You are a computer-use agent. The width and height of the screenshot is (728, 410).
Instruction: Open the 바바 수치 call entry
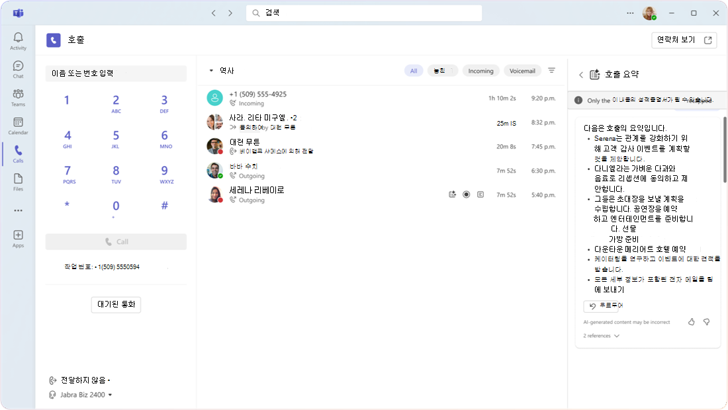[x=382, y=171]
